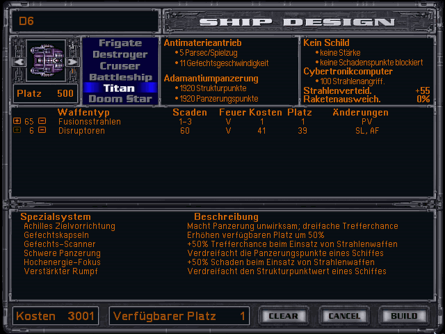Remove a Disruptoren weapon with minus icon
The width and height of the screenshot is (445, 334).
click(x=42, y=131)
